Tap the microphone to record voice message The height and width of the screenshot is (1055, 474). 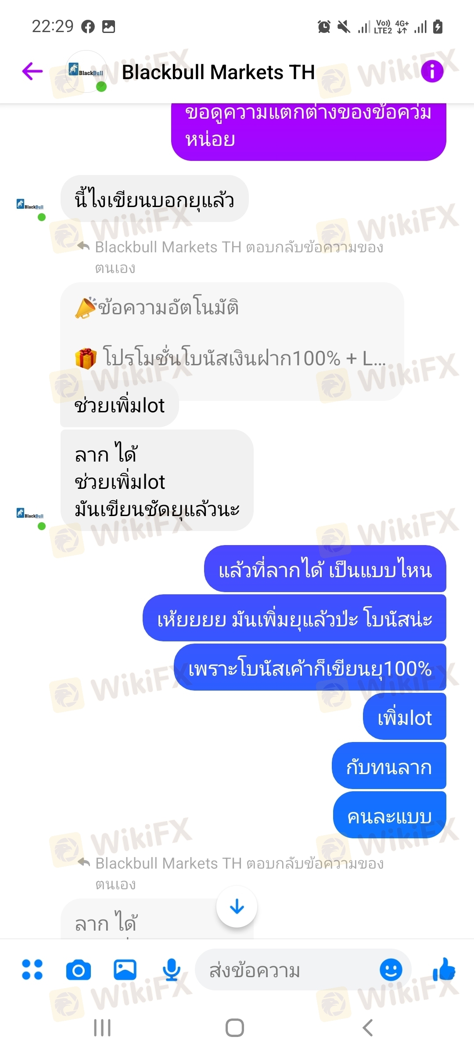[x=172, y=969]
